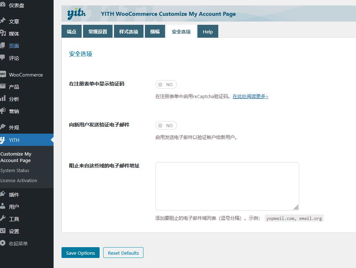Open License Activation in YITH submenu
356x268 pixels.
[x=19, y=181]
